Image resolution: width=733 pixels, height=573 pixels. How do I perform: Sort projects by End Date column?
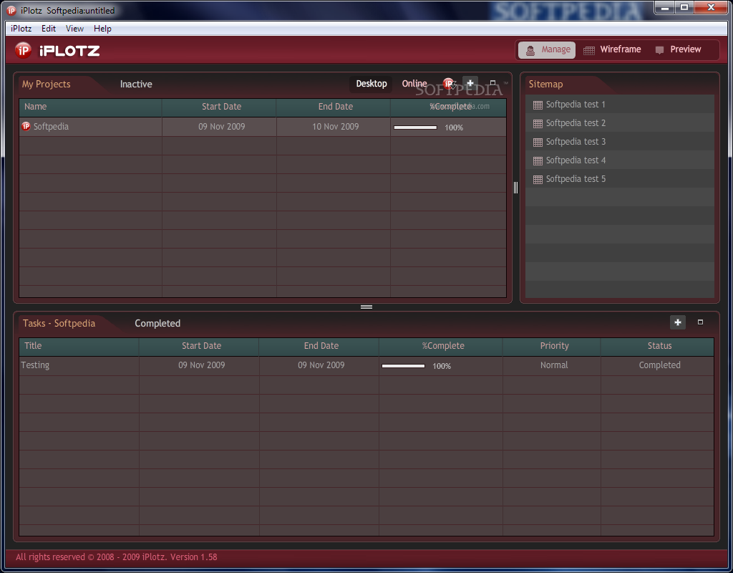coord(334,107)
